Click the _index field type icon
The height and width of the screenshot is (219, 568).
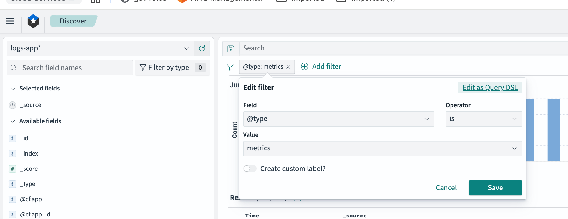pyautogui.click(x=12, y=153)
